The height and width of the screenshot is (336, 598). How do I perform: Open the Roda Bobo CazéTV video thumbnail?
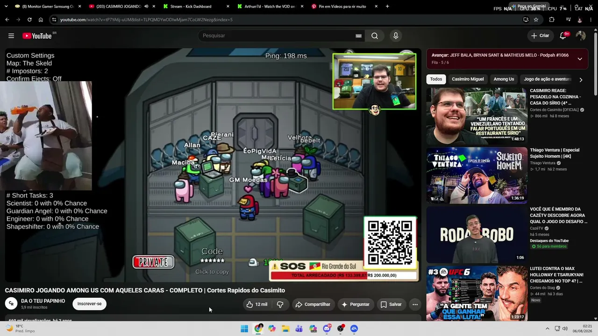click(477, 235)
